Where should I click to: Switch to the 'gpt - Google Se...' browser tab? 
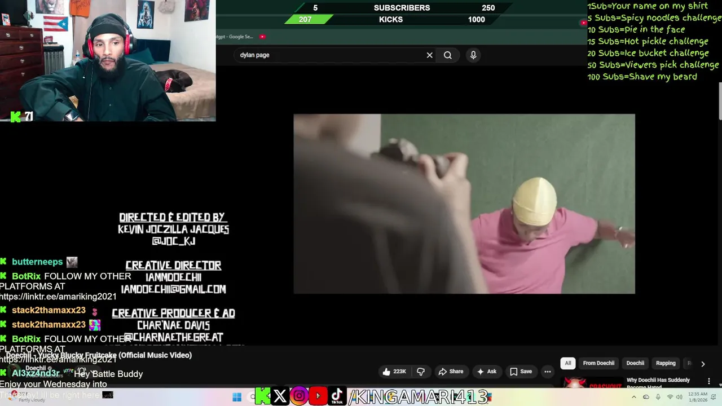[x=234, y=37]
